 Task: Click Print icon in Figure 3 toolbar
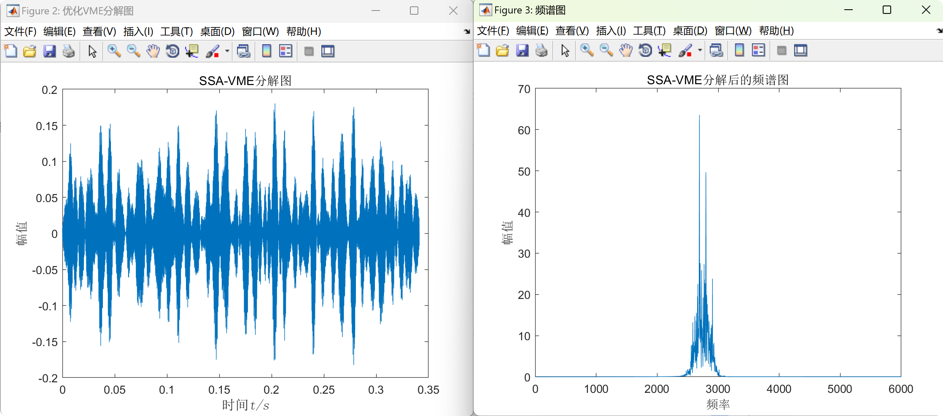click(542, 50)
